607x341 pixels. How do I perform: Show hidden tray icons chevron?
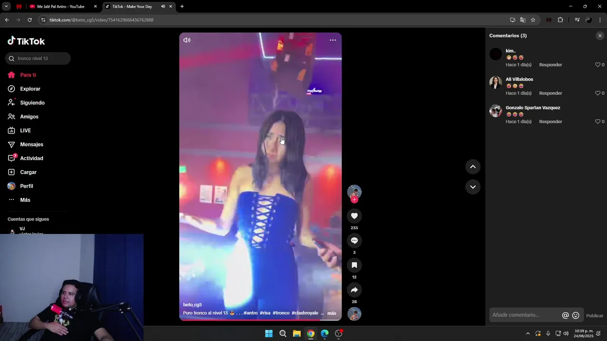pos(528,333)
